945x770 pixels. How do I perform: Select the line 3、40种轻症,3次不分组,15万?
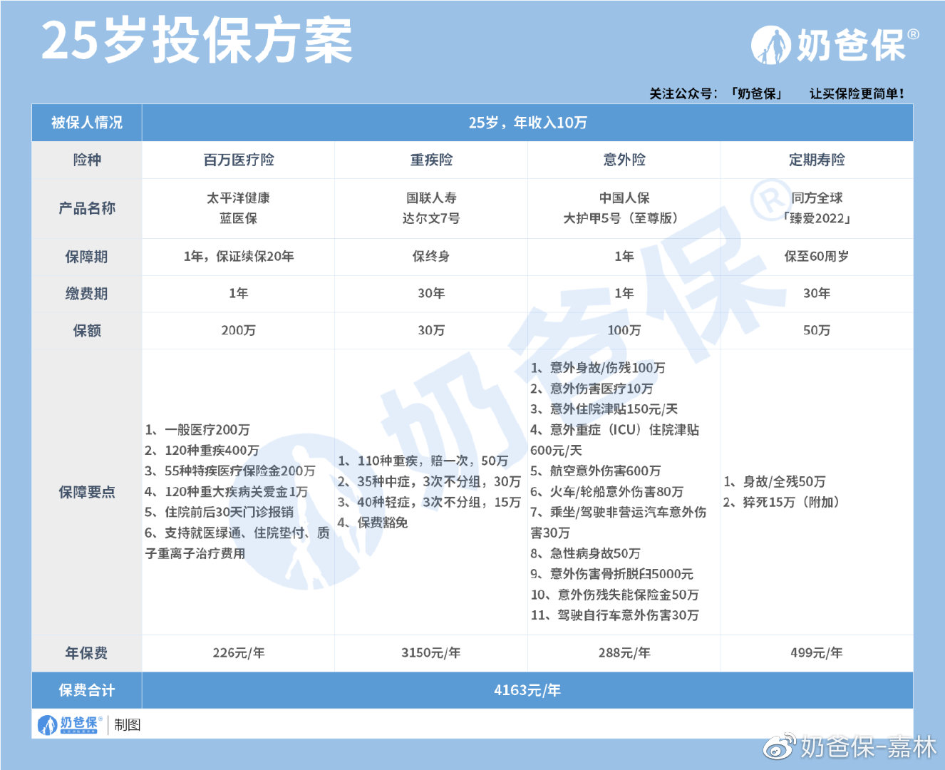(429, 503)
